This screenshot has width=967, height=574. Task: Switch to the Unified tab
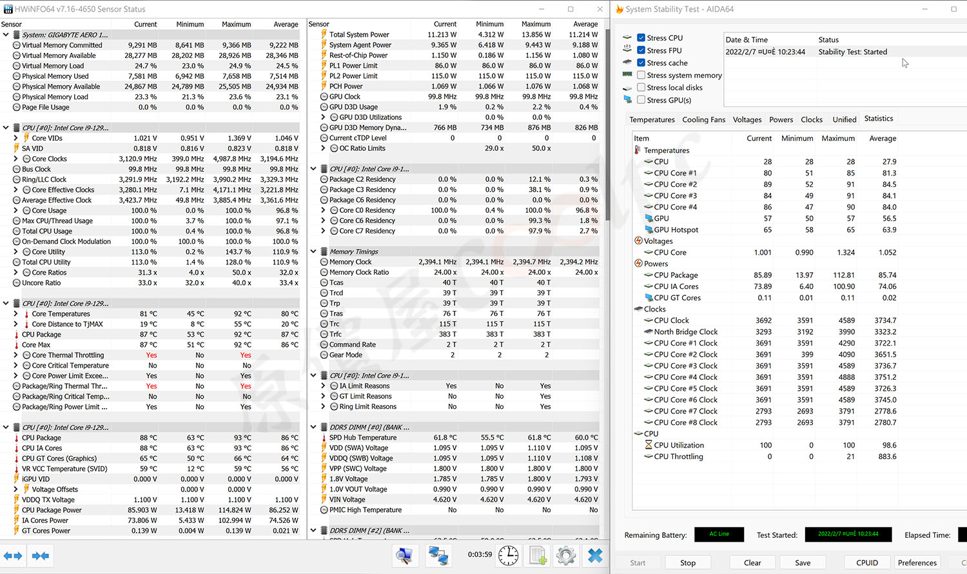(x=845, y=119)
